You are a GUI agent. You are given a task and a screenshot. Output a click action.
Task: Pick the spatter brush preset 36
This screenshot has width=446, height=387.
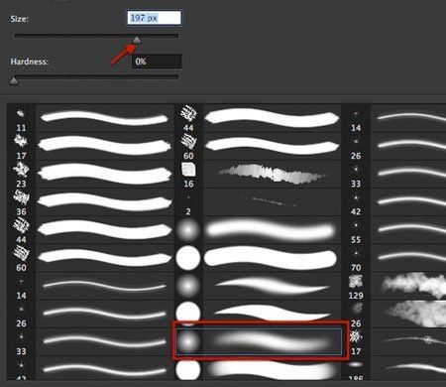[90, 201]
